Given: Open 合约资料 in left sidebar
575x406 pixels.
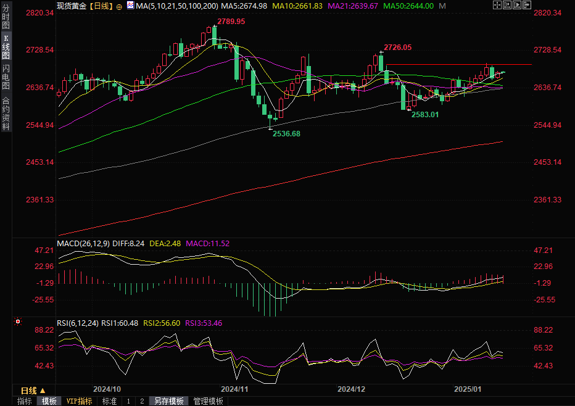Looking at the screenshot, I should [6, 114].
